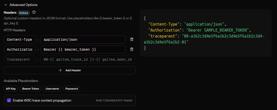Click the traceparent header name field
277x110 pixels.
[x=19, y=59]
